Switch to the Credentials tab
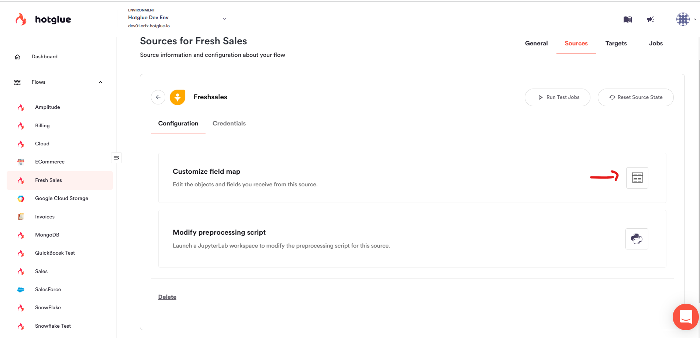 [x=229, y=124]
